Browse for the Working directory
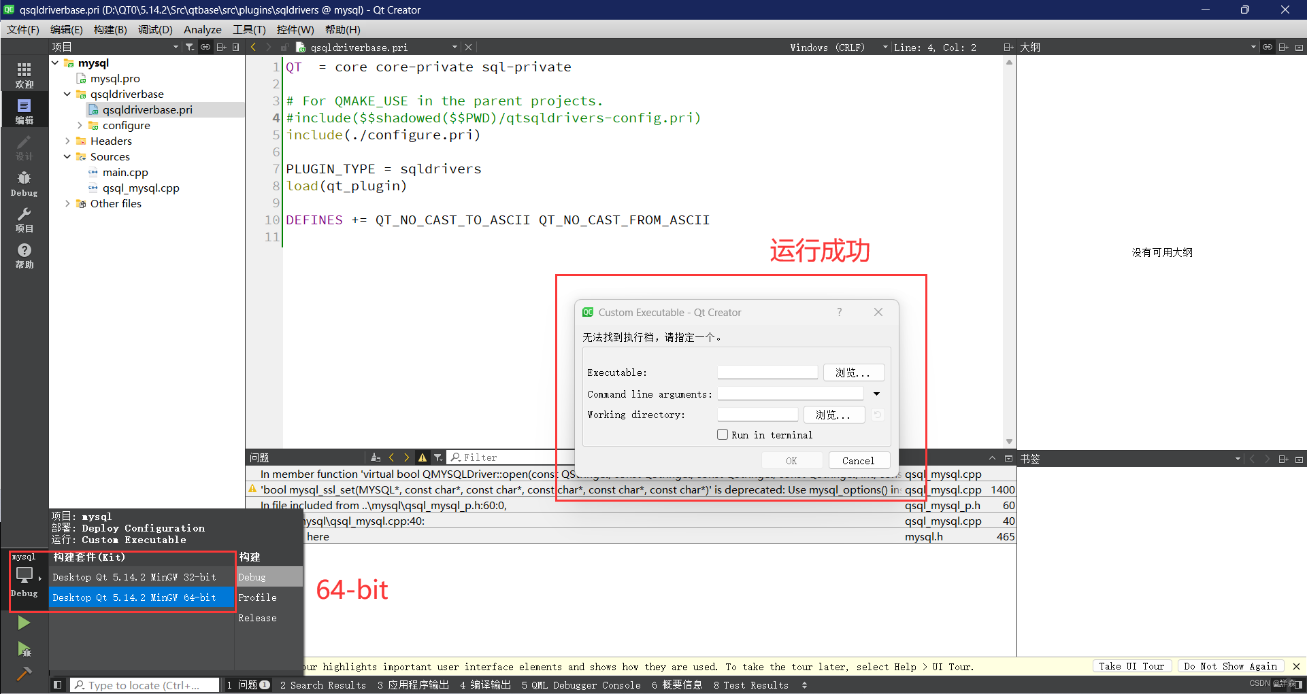Viewport: 1307px width, 694px height. [x=834, y=415]
